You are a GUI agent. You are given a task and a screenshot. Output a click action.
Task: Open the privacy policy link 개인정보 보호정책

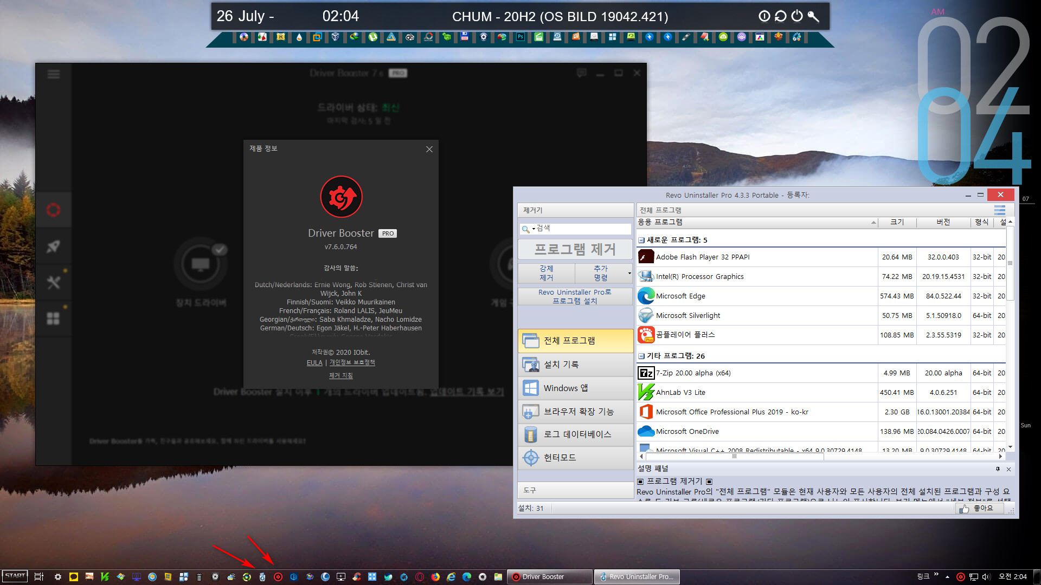[x=352, y=363]
